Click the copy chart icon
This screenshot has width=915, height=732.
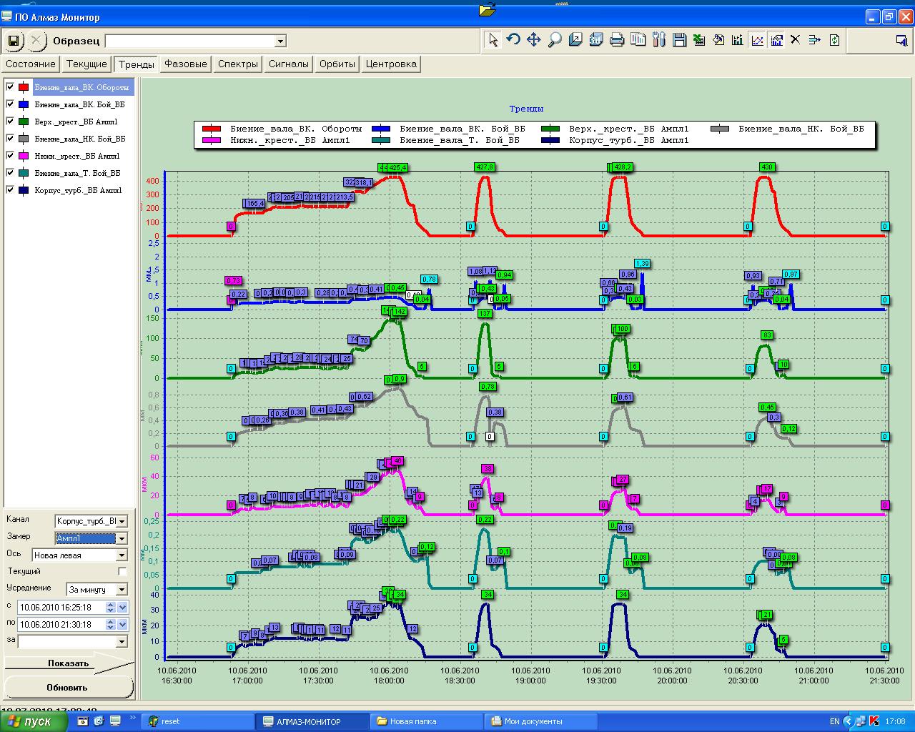(x=638, y=40)
